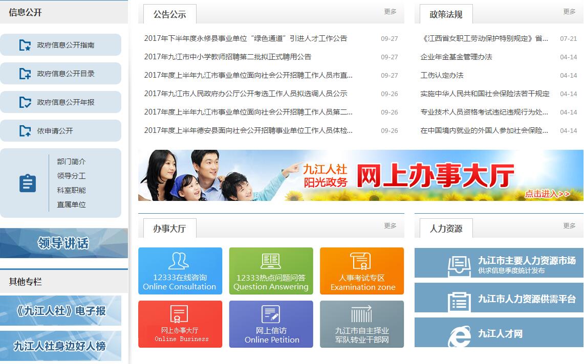Select the 公告公示 tab
This screenshot has width=584, height=364.
point(169,14)
